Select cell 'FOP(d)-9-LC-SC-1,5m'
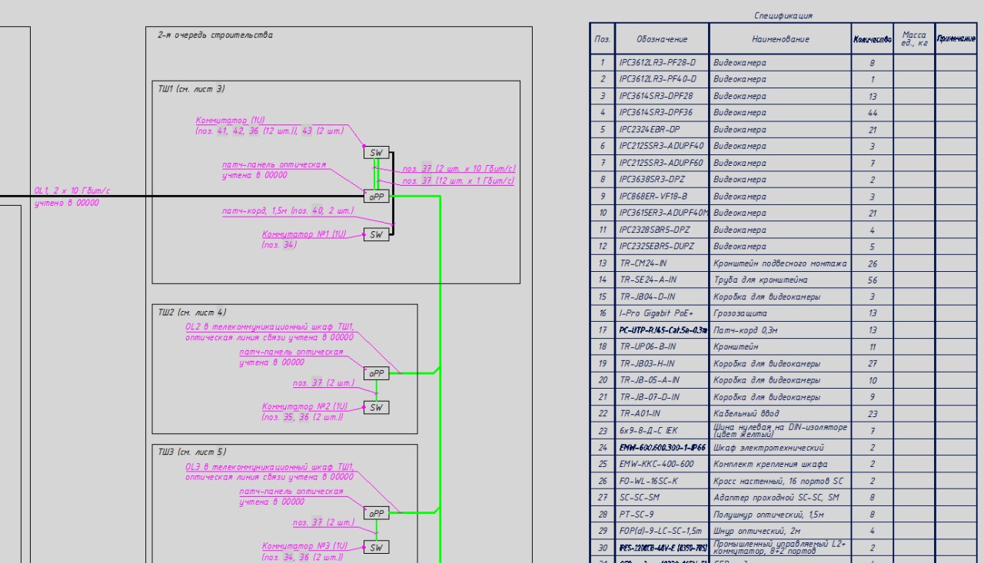Screen dimensions: 984x563 pyautogui.click(x=662, y=531)
